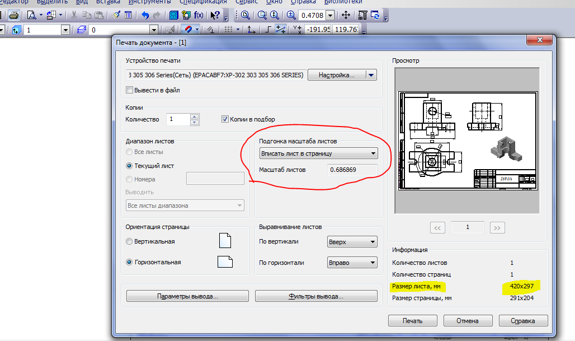Click the grid dots icon
This screenshot has width=575, height=341.
(x=228, y=29)
